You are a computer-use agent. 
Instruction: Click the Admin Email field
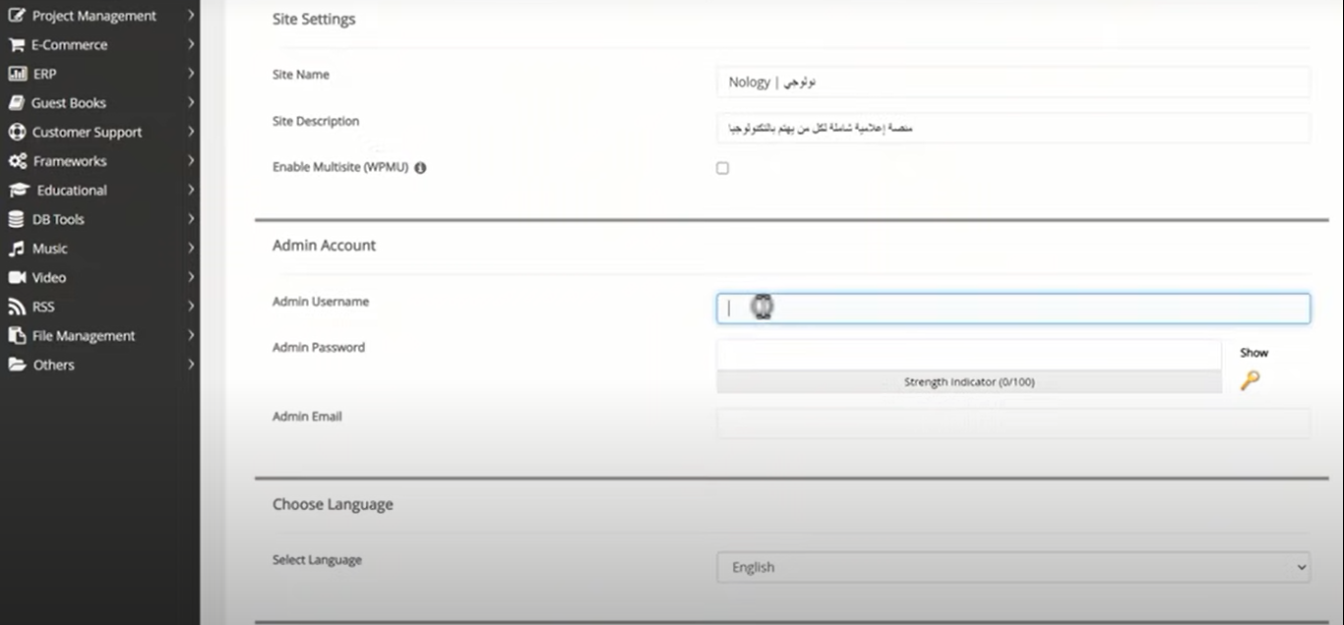pyautogui.click(x=1013, y=423)
